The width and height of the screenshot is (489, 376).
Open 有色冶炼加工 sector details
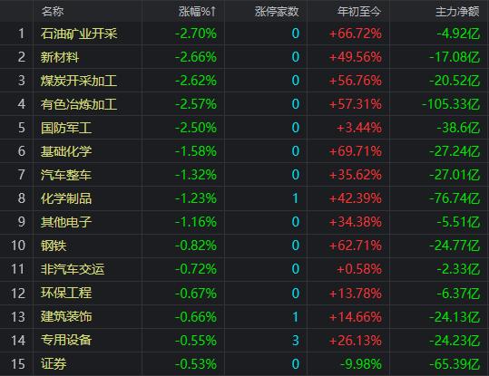(x=79, y=104)
